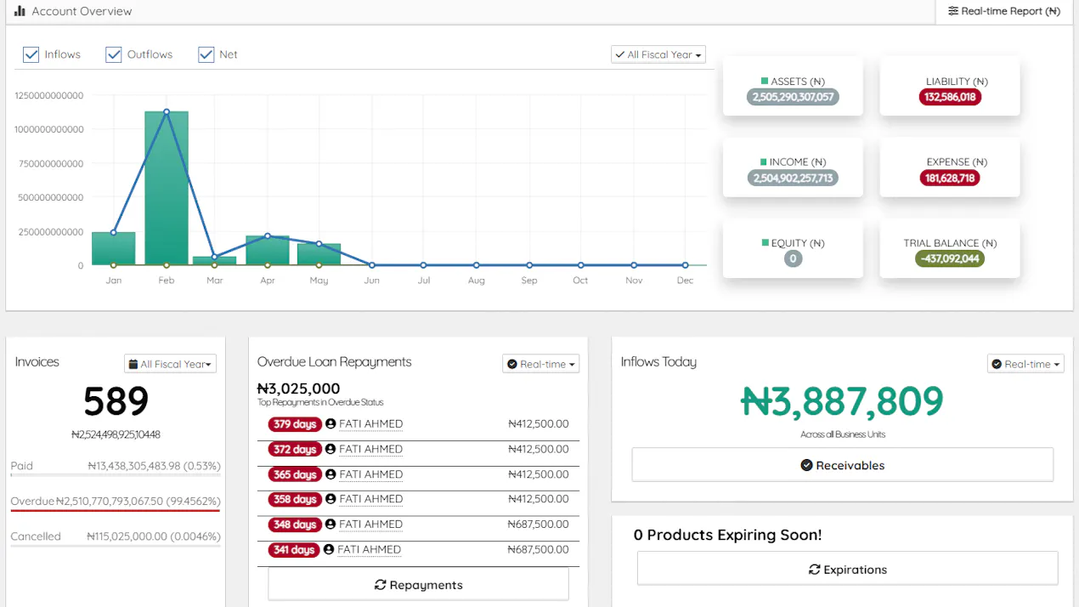Click the invoice count 589
1079x607 pixels.
click(x=116, y=401)
